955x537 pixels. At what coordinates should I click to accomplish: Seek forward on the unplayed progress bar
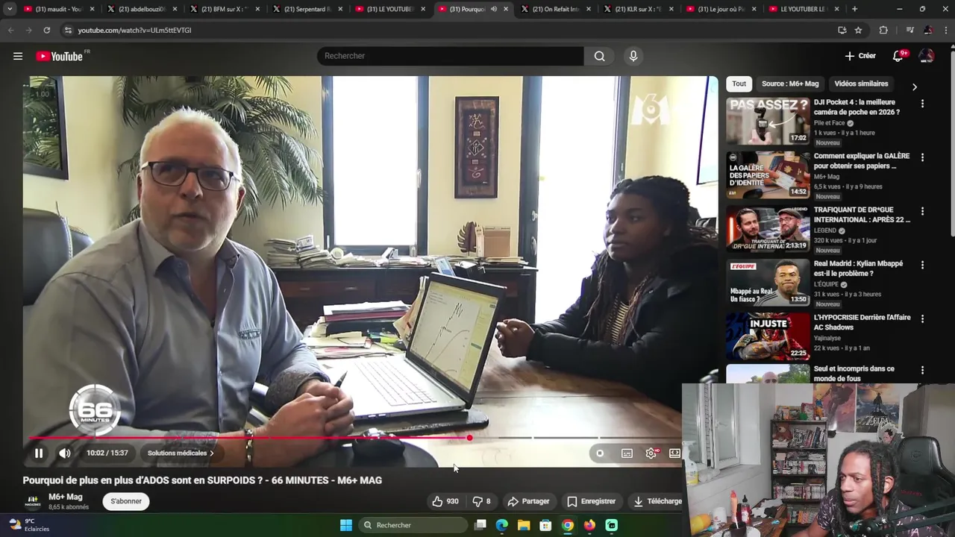pyautogui.click(x=574, y=438)
